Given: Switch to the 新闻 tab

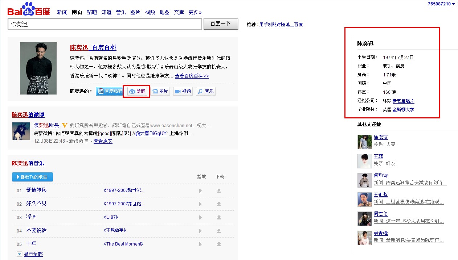Looking at the screenshot, I should tap(62, 12).
